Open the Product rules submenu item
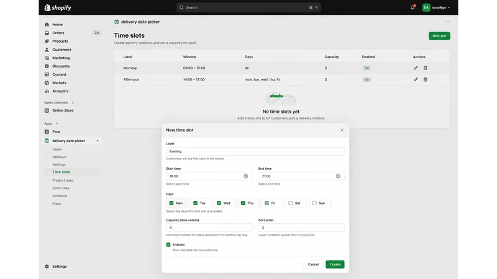 (63, 180)
